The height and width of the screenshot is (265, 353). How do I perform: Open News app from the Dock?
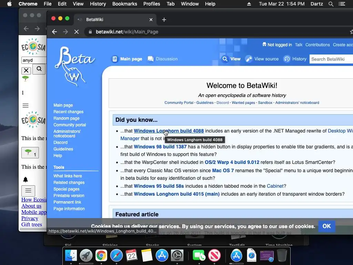(x=214, y=256)
